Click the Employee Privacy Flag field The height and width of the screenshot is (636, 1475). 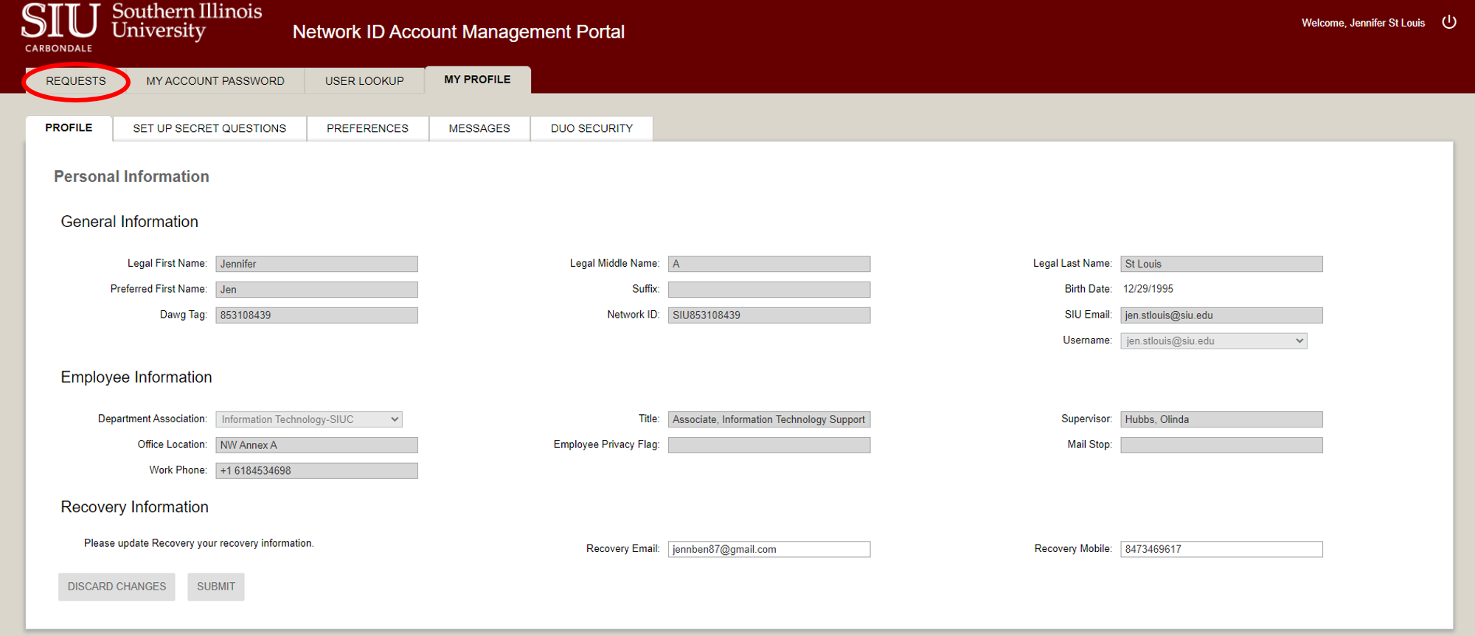tap(769, 445)
